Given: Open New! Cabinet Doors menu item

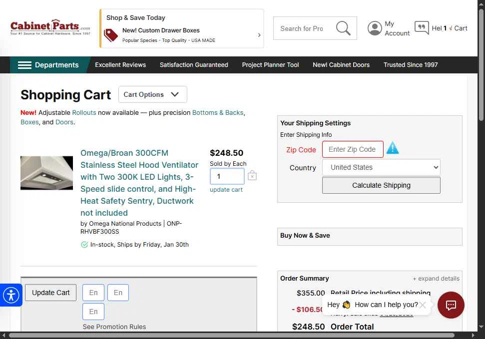Looking at the screenshot, I should tap(341, 65).
